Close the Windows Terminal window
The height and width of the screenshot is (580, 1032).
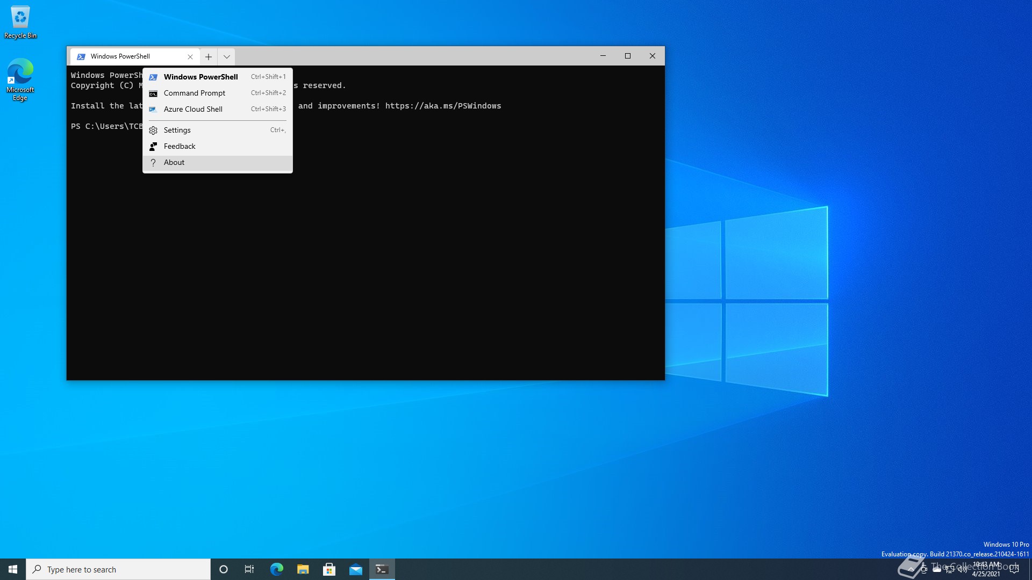coord(653,56)
